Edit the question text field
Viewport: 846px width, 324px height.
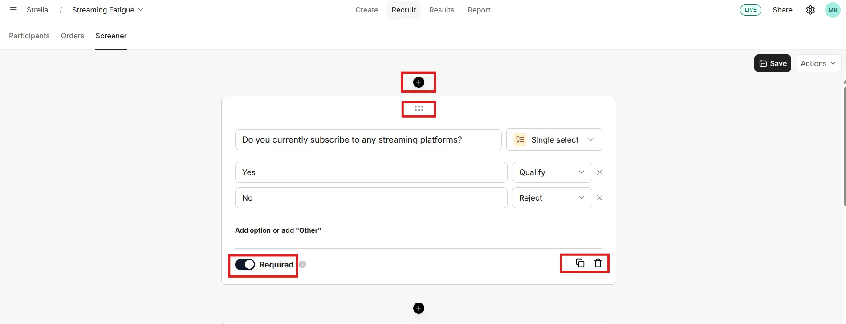tap(368, 139)
